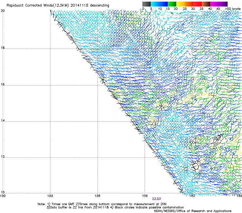The image size is (242, 213).
Task: Click the '20' label under the color bar
Action: click(176, 9)
